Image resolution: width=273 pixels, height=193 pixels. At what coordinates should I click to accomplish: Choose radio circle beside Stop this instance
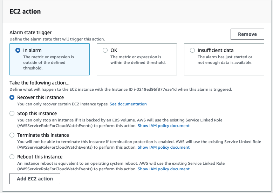click(12, 113)
